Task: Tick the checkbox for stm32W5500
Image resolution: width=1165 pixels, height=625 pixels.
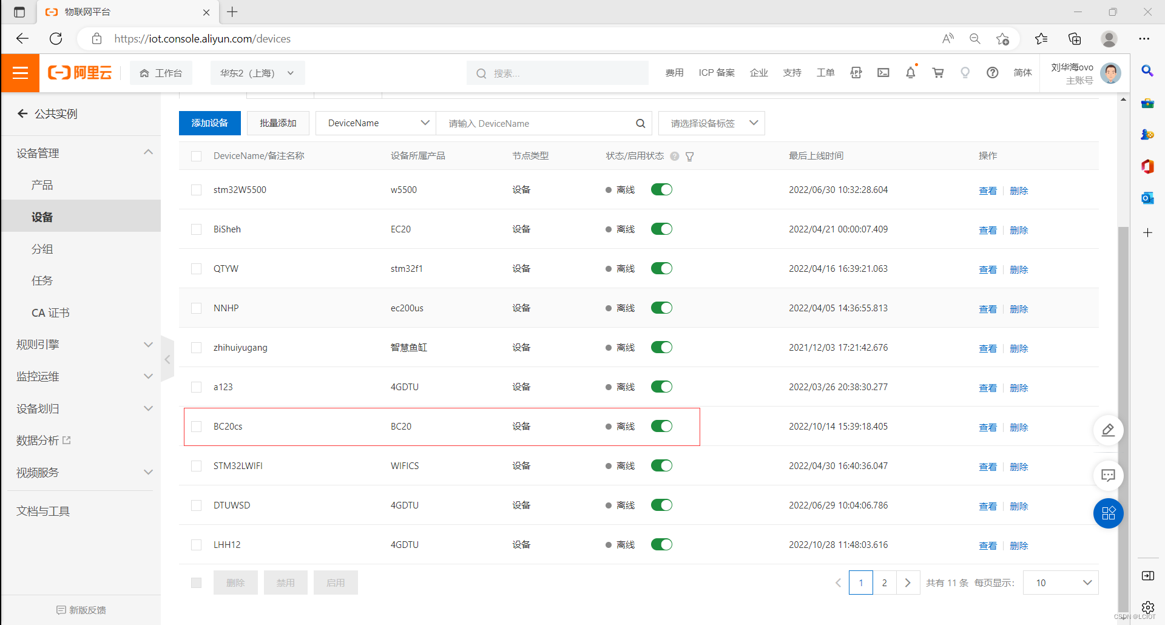Action: (x=196, y=190)
